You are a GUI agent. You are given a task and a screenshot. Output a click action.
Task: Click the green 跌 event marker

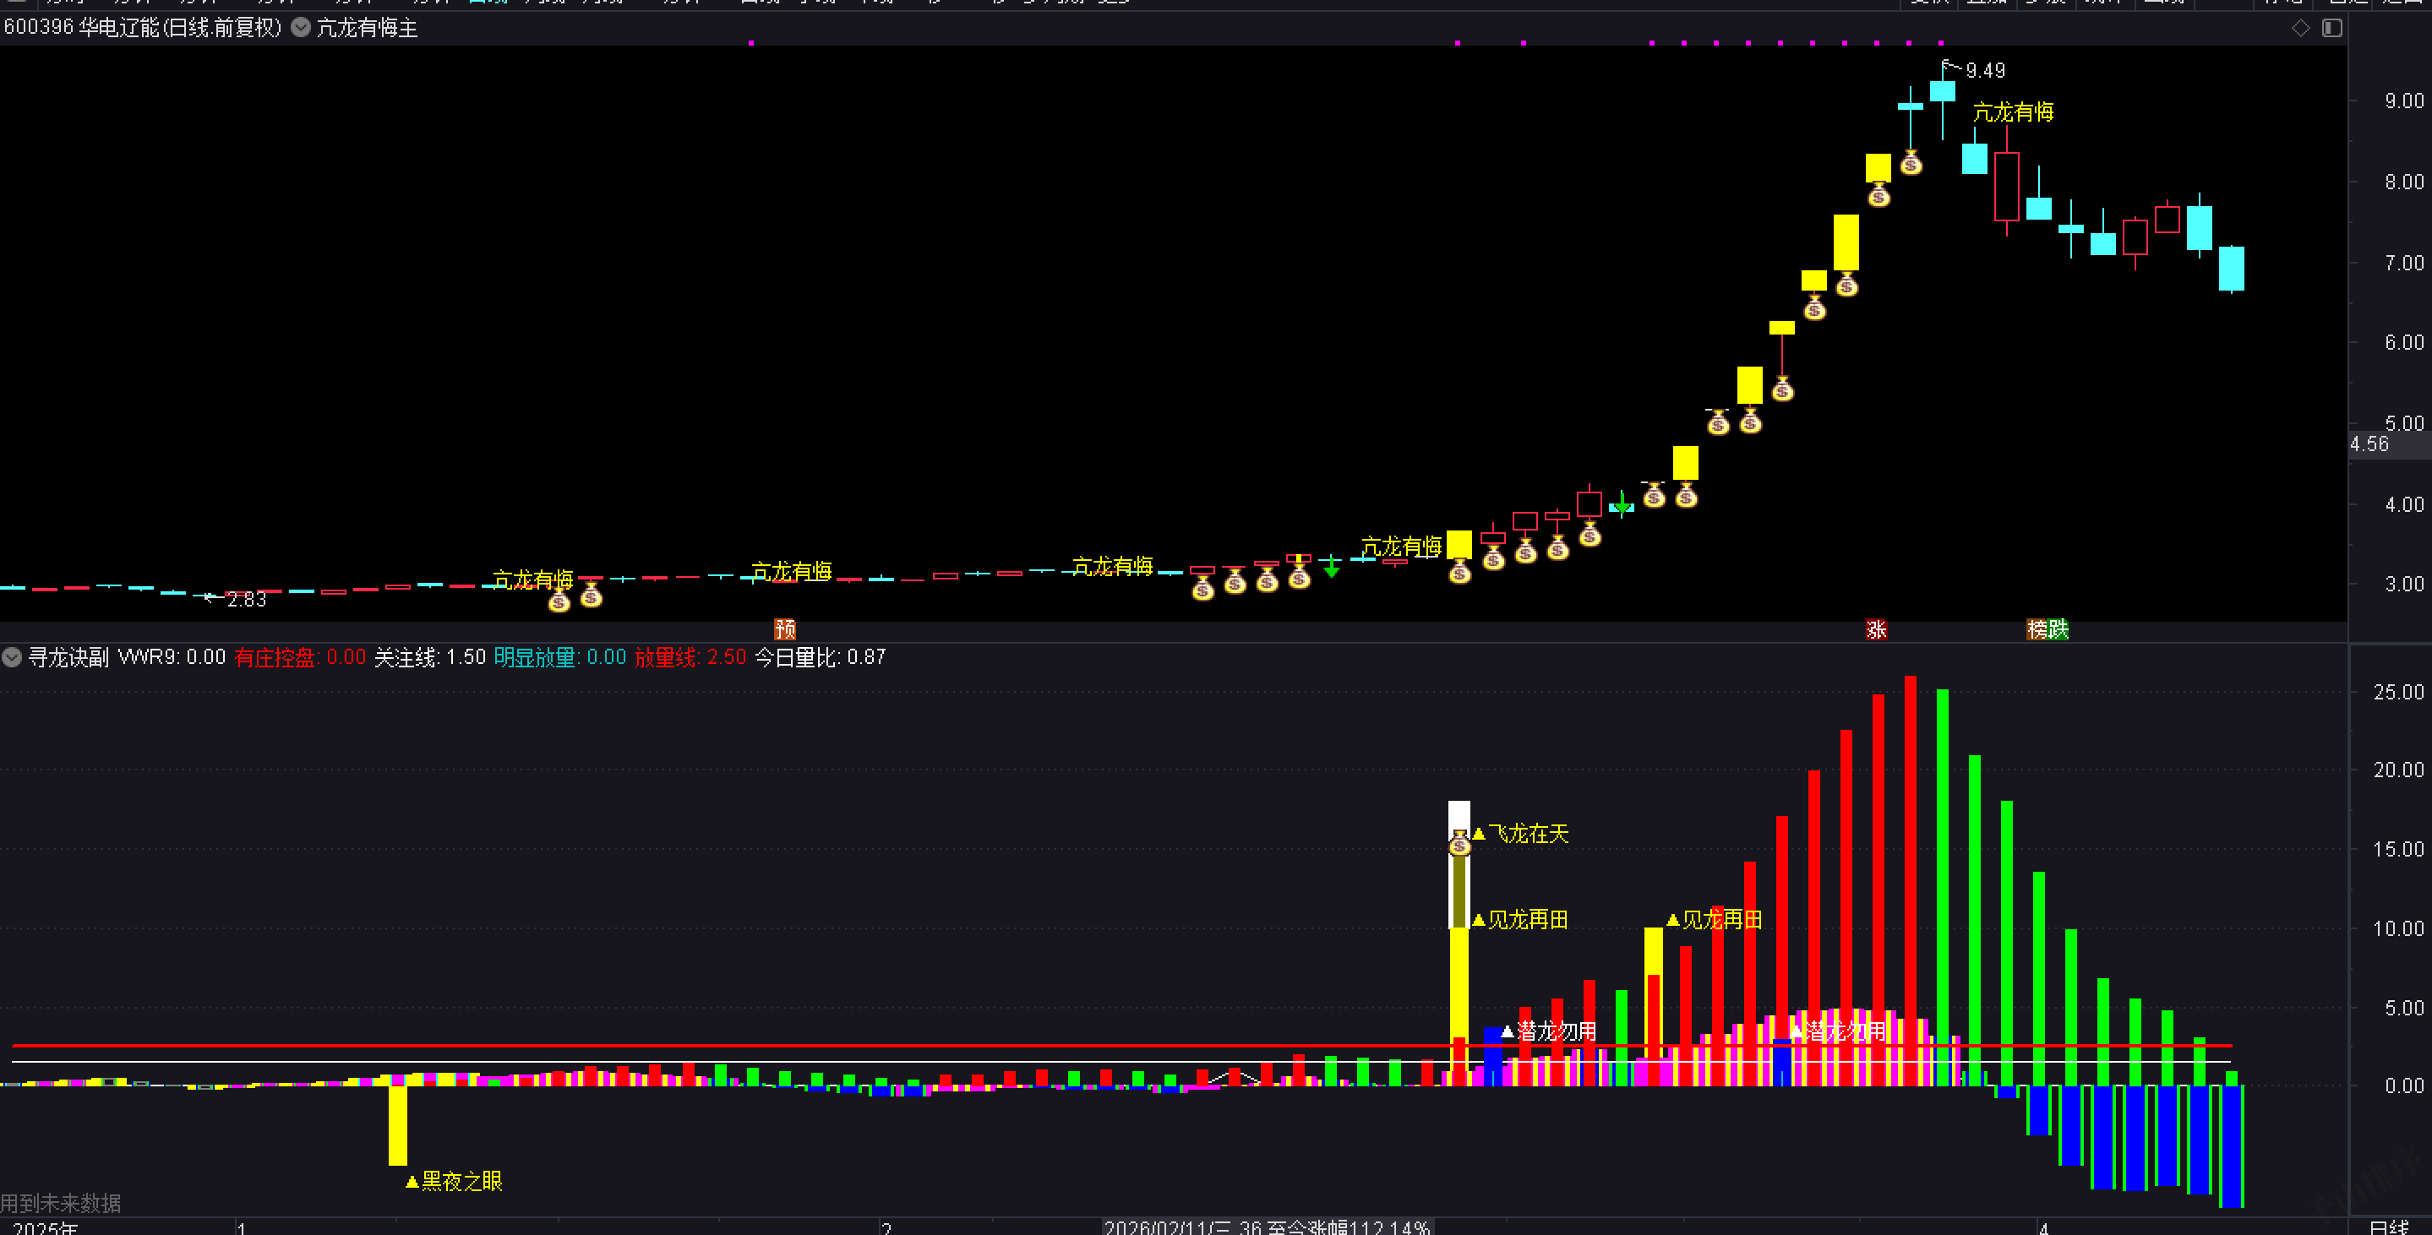[2058, 629]
